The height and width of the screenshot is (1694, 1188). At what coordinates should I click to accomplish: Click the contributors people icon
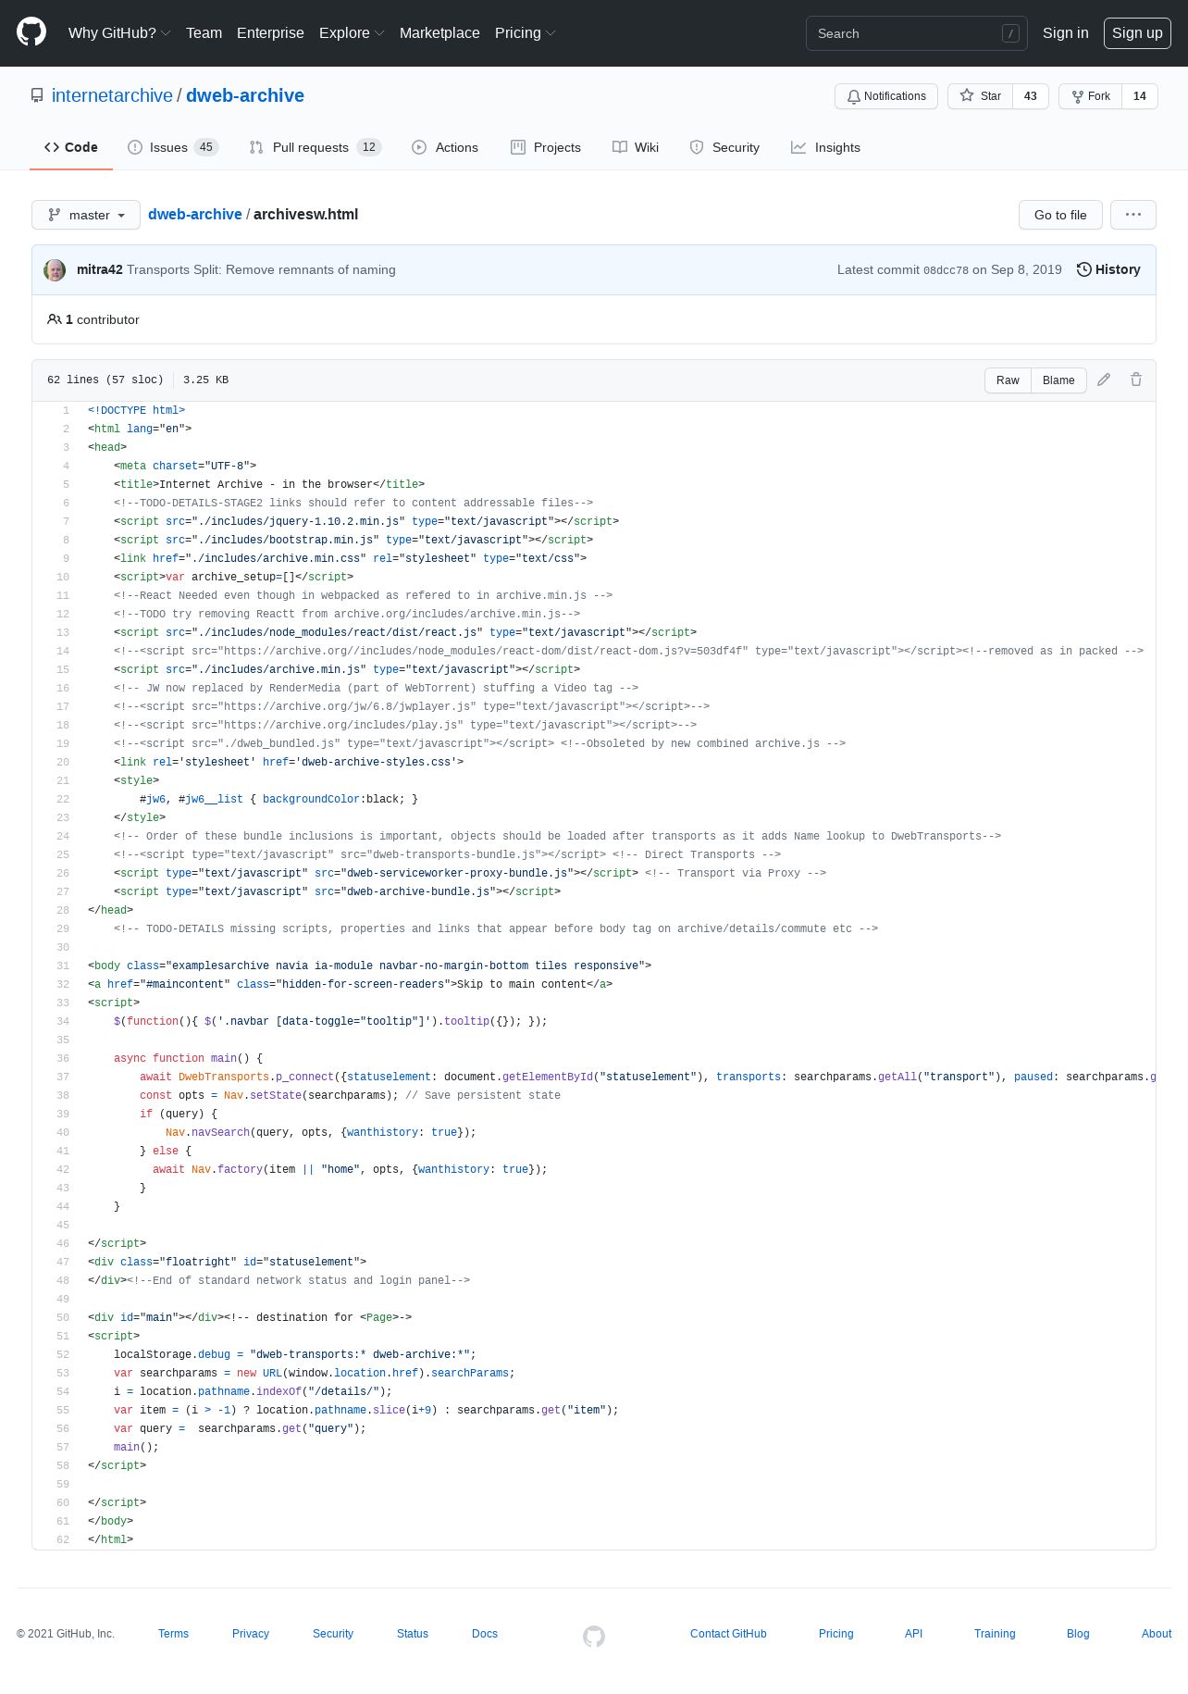[55, 319]
